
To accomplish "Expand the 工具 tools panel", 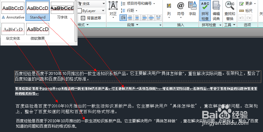I will click(x=230, y=25).
